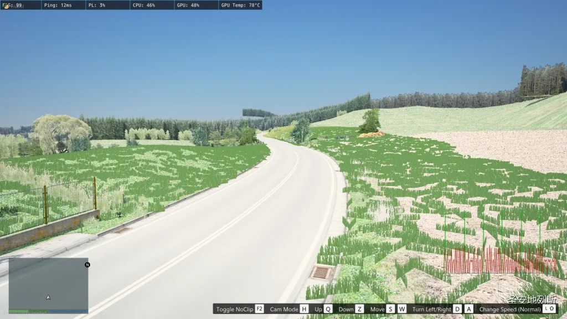Click the CPU: 46% readout
Image resolution: width=567 pixels, height=319 pixels.
click(143, 5)
